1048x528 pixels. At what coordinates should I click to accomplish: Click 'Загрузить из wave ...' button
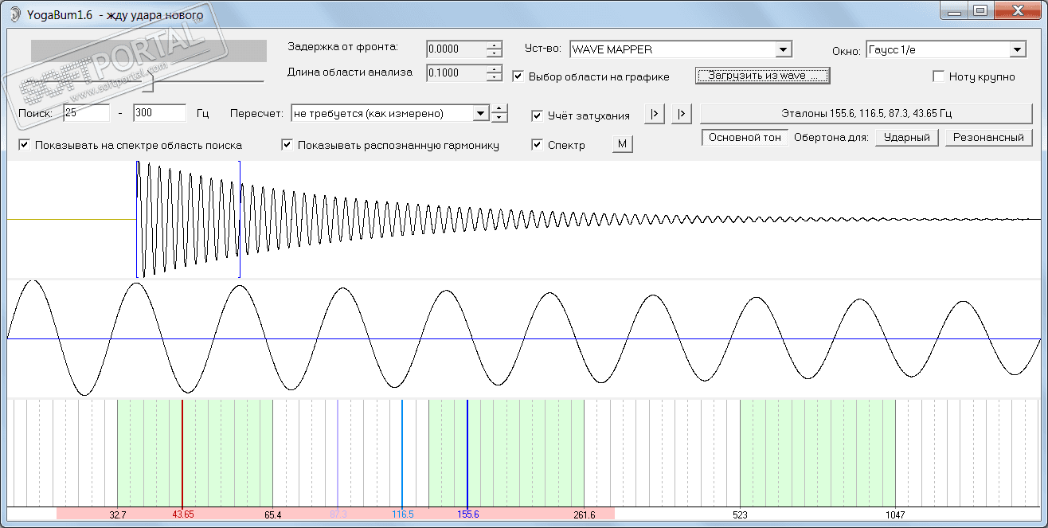(x=764, y=76)
